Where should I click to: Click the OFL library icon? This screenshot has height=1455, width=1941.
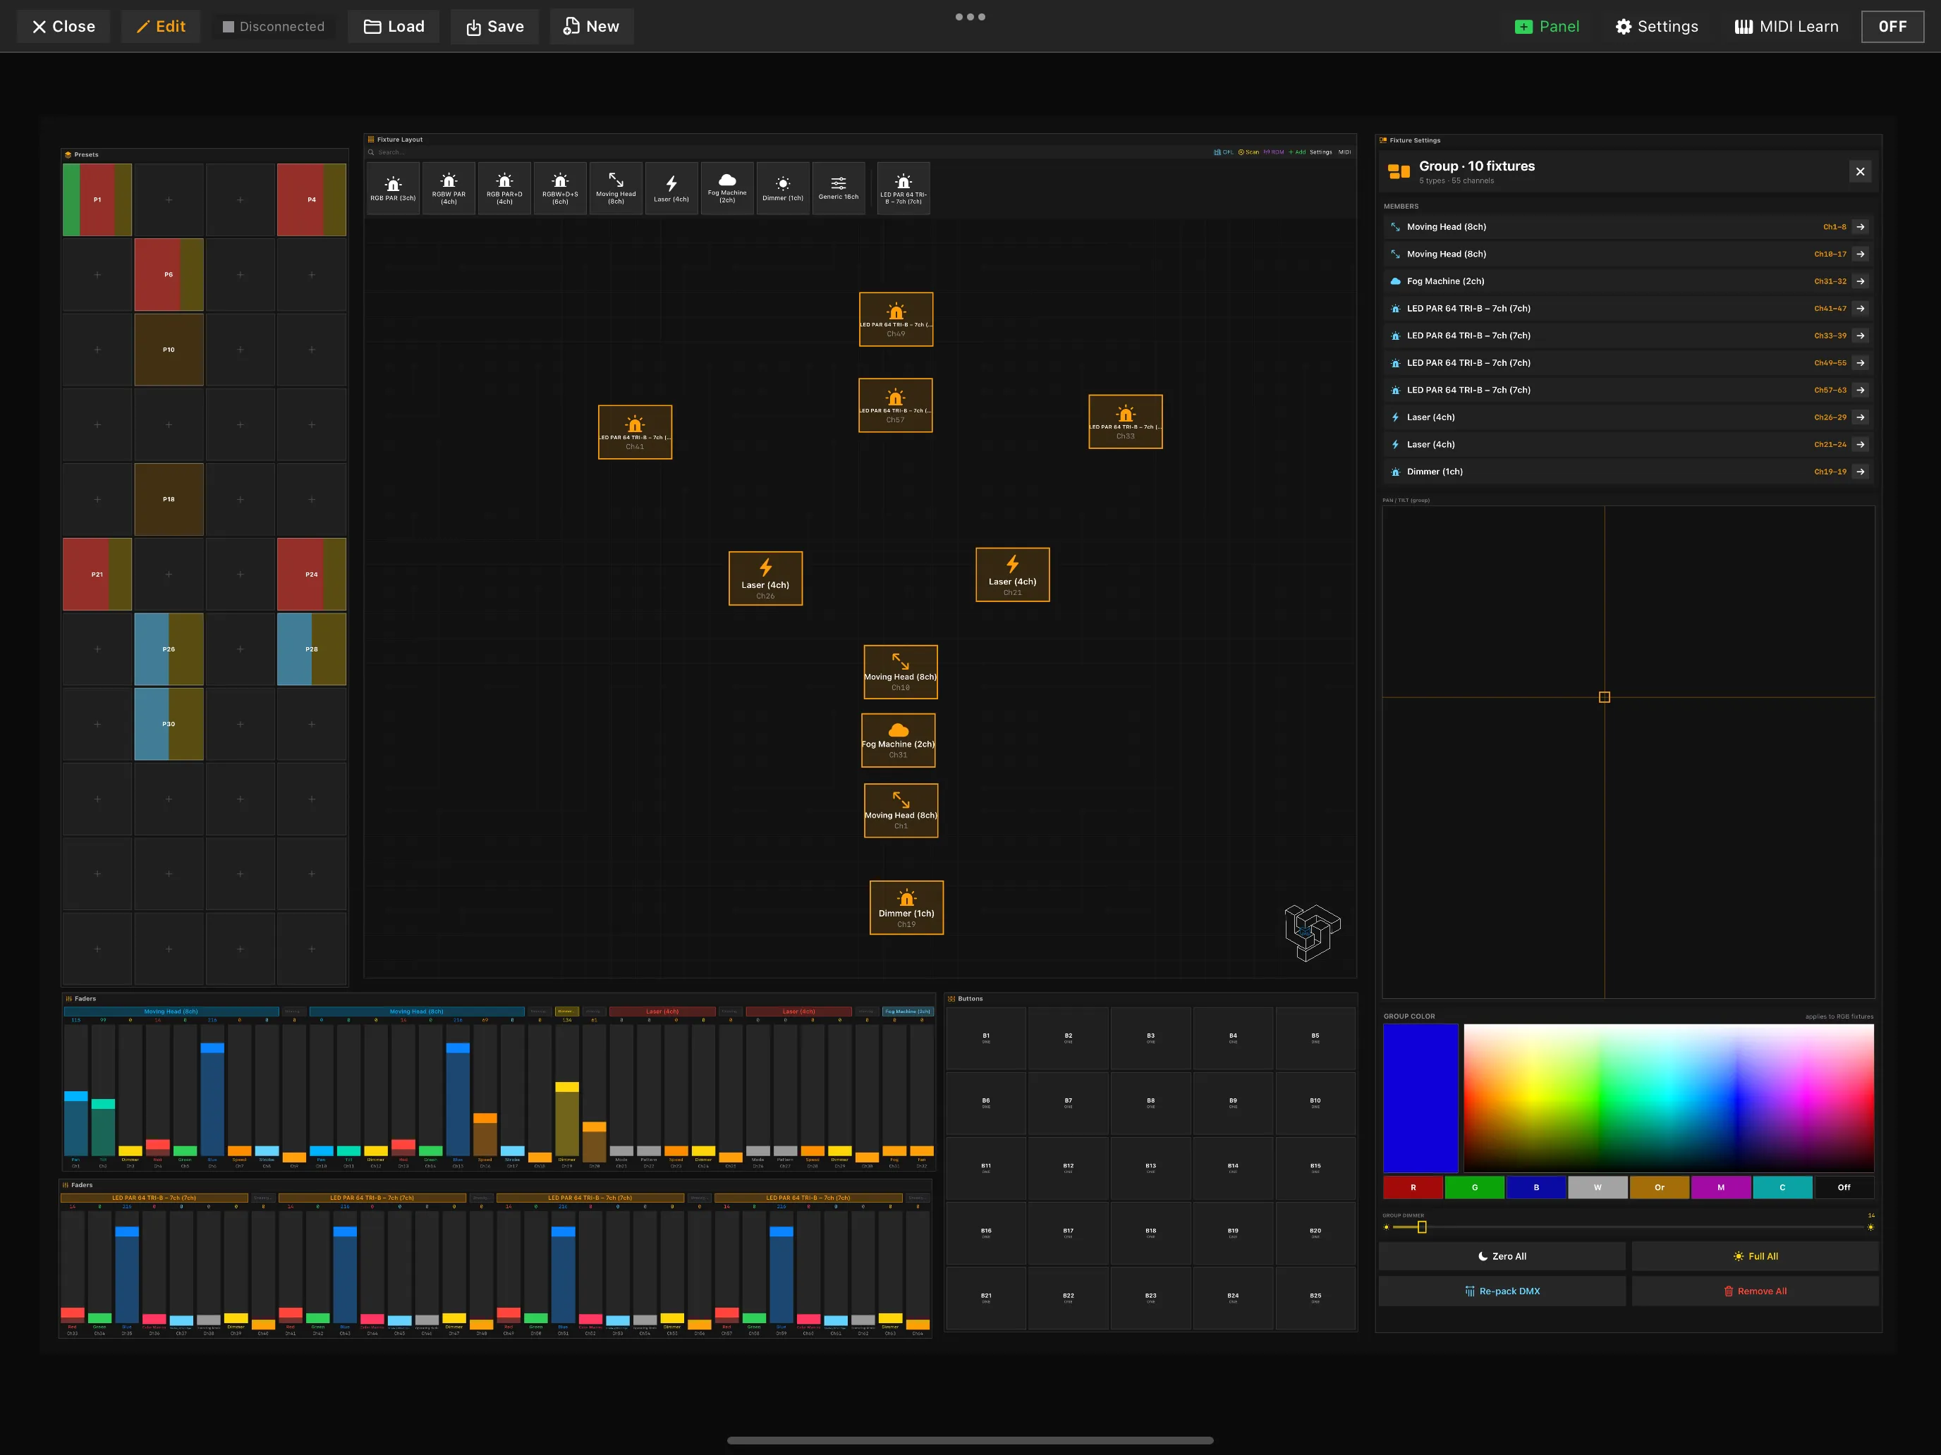point(1223,152)
